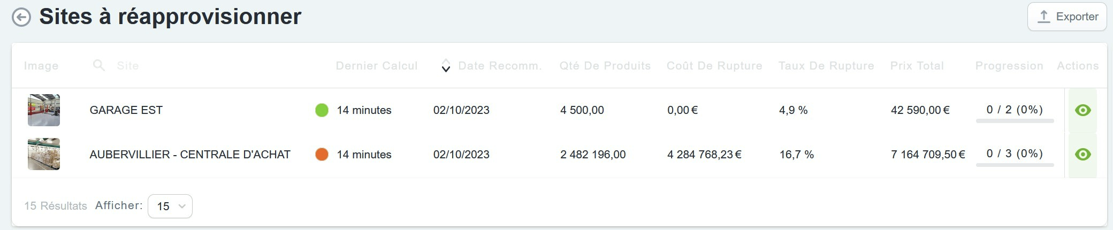
Task: View AUBERVILLIER details via eye icon
Action: pyautogui.click(x=1082, y=155)
